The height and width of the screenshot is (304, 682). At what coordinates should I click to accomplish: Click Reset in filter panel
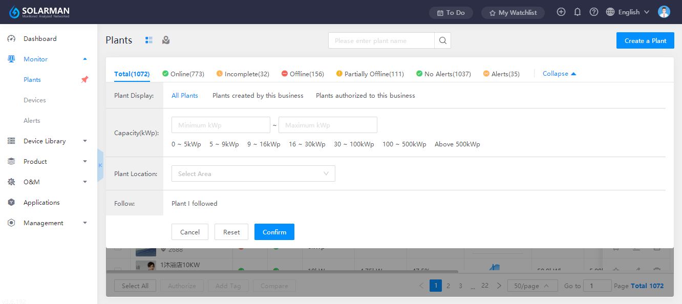[x=231, y=232]
